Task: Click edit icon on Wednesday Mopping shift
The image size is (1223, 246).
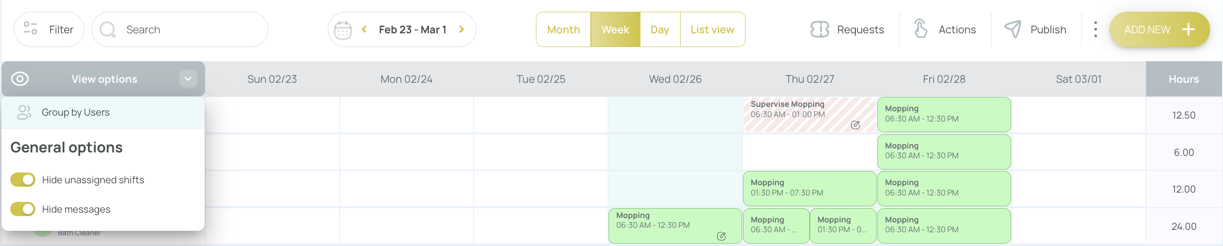Action: tap(721, 236)
